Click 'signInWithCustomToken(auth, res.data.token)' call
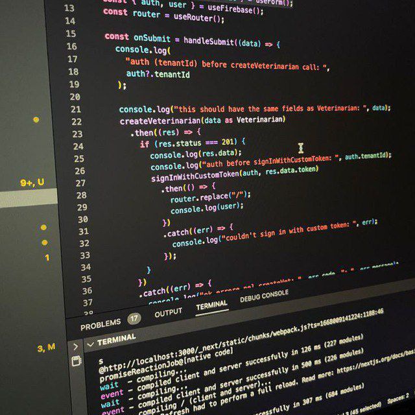Screen dimensions: 415x415 (x=235, y=174)
